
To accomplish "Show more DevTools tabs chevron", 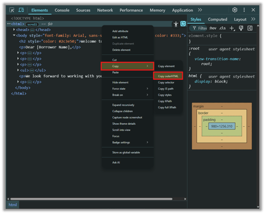I will click(x=200, y=10).
